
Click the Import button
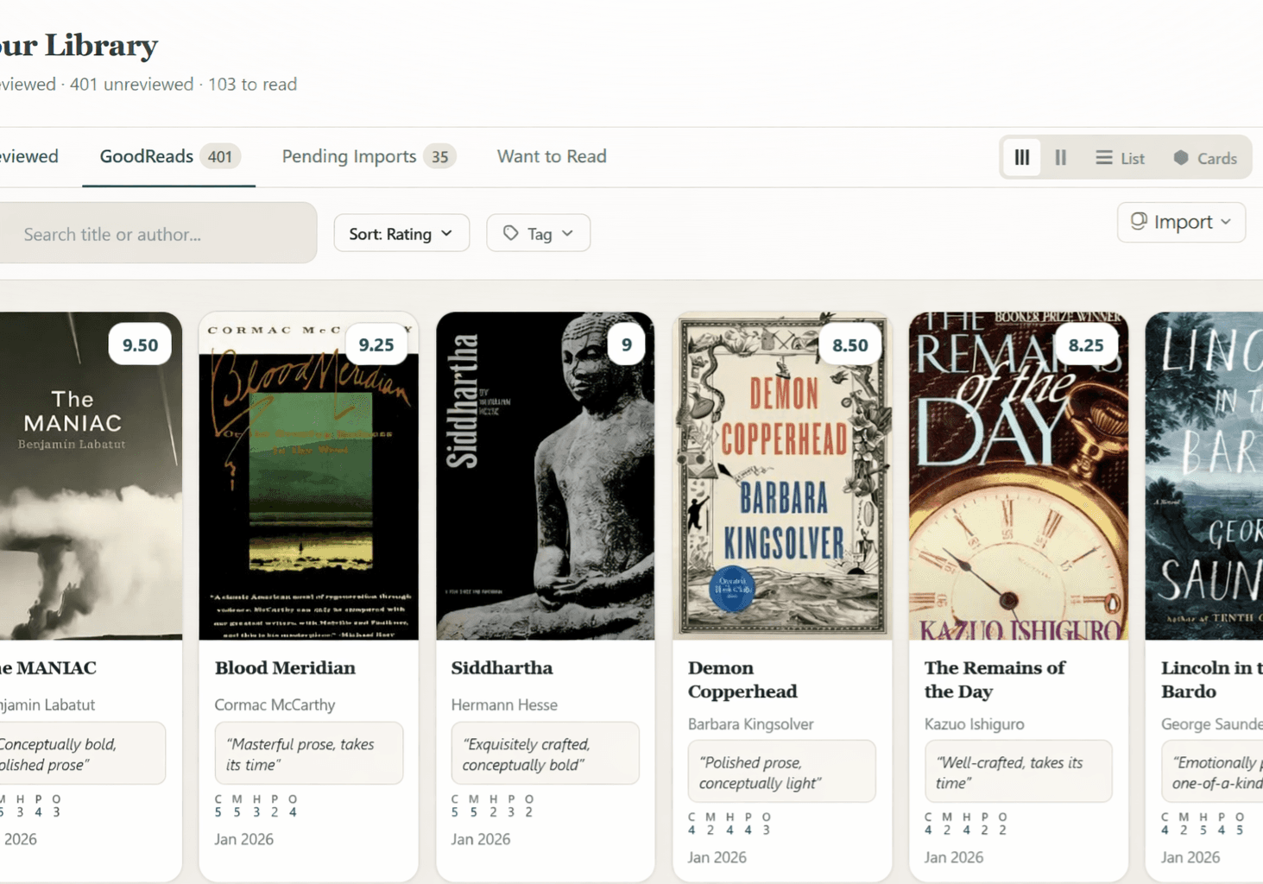pyautogui.click(x=1180, y=222)
